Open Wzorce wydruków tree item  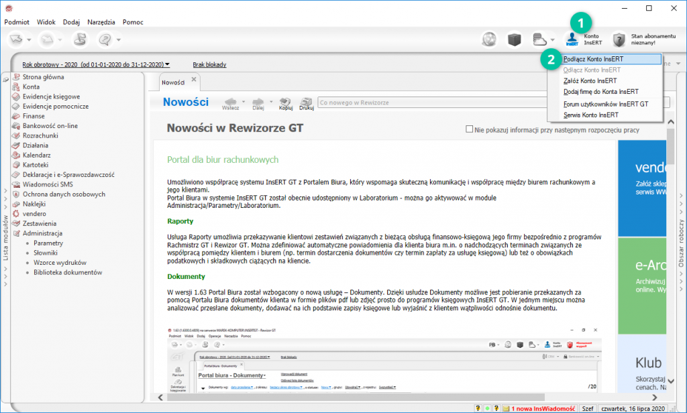pyautogui.click(x=60, y=263)
